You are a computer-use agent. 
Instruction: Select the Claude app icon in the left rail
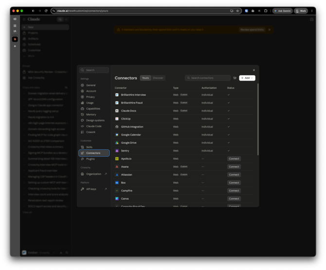(x=15, y=39)
